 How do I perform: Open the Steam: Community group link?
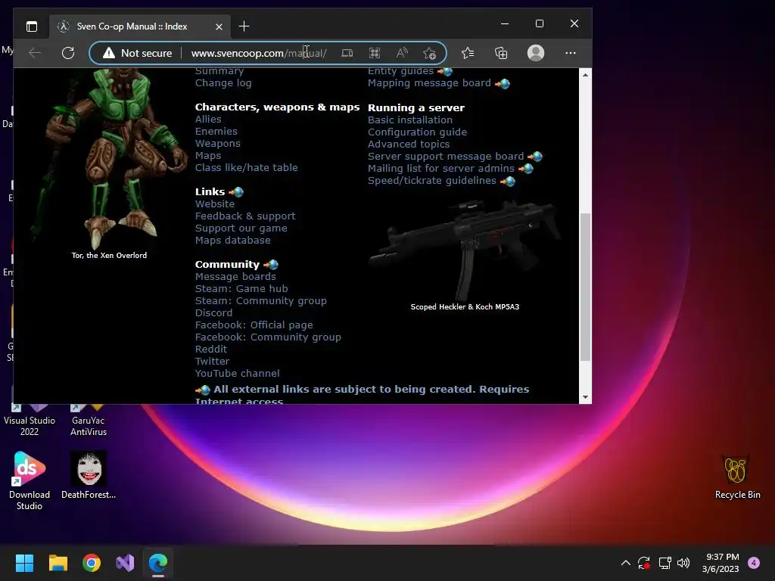pyautogui.click(x=260, y=301)
